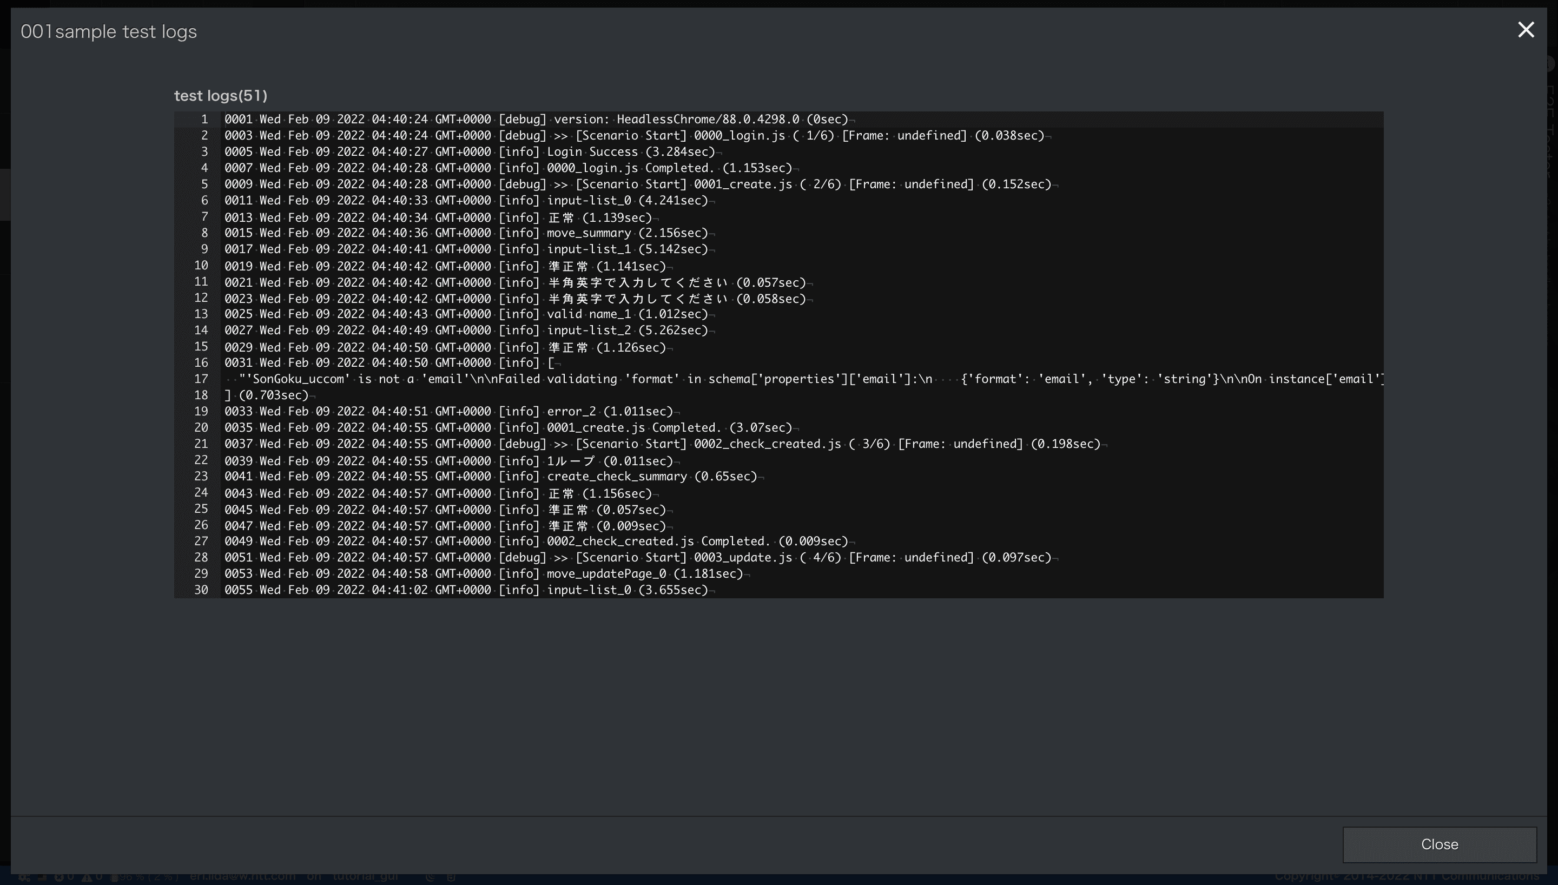Viewport: 1558px width, 885px height.
Task: Select the 'move_summary (2.156sec)' log line
Action: pyautogui.click(x=470, y=233)
